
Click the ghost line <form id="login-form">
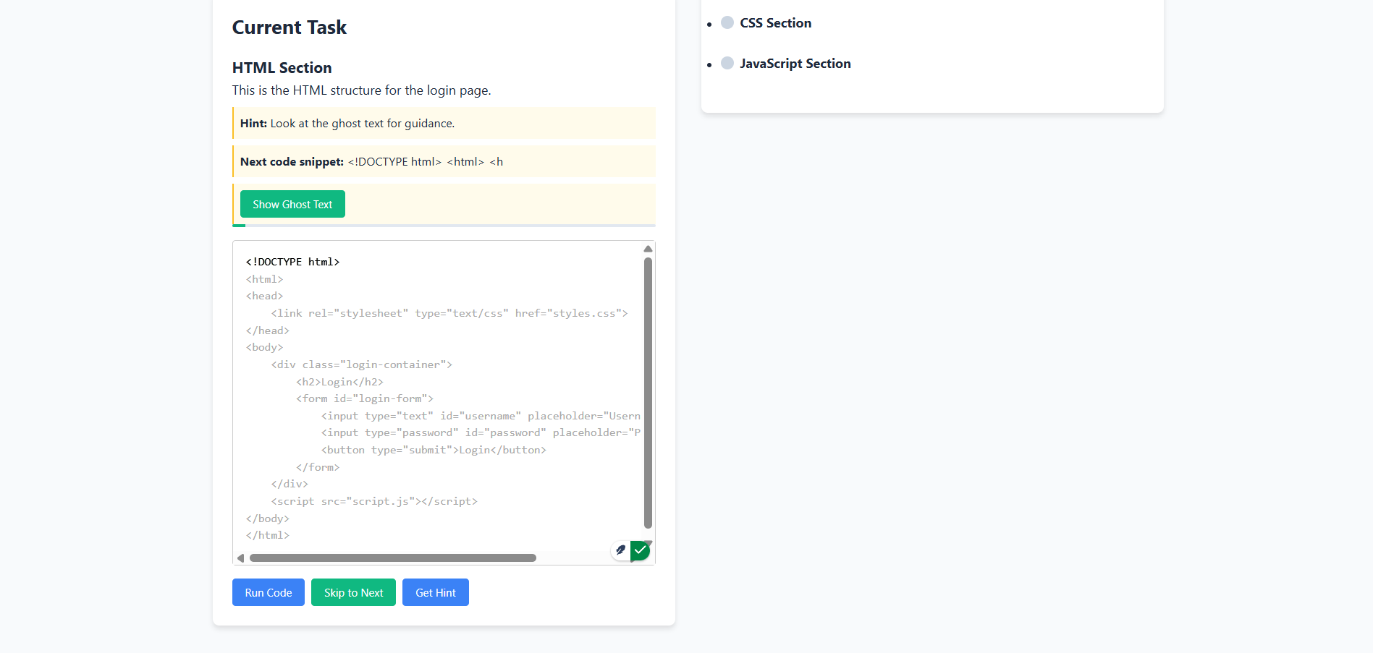click(x=365, y=398)
